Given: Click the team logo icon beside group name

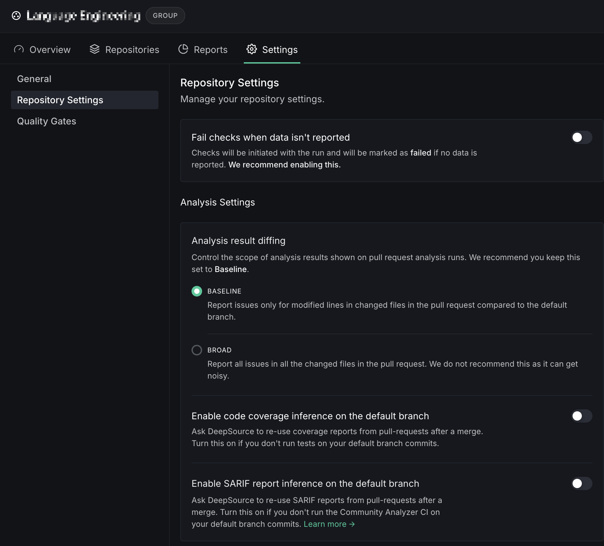Looking at the screenshot, I should pyautogui.click(x=16, y=16).
